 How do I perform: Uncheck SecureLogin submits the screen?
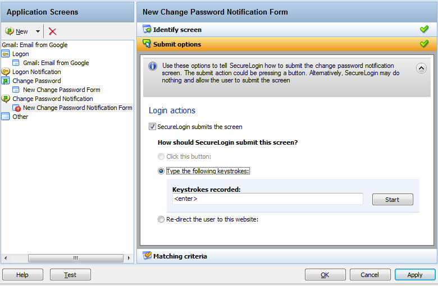[152, 127]
